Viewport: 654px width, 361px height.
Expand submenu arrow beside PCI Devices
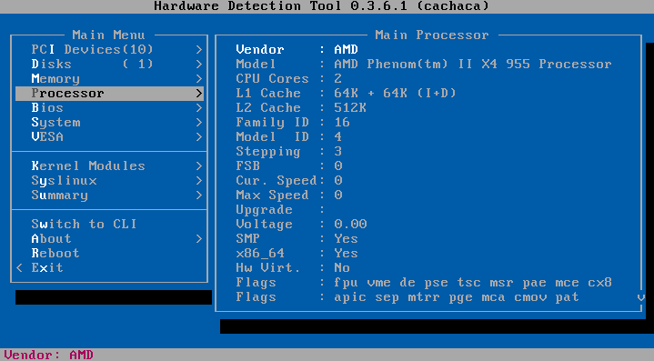click(x=199, y=50)
